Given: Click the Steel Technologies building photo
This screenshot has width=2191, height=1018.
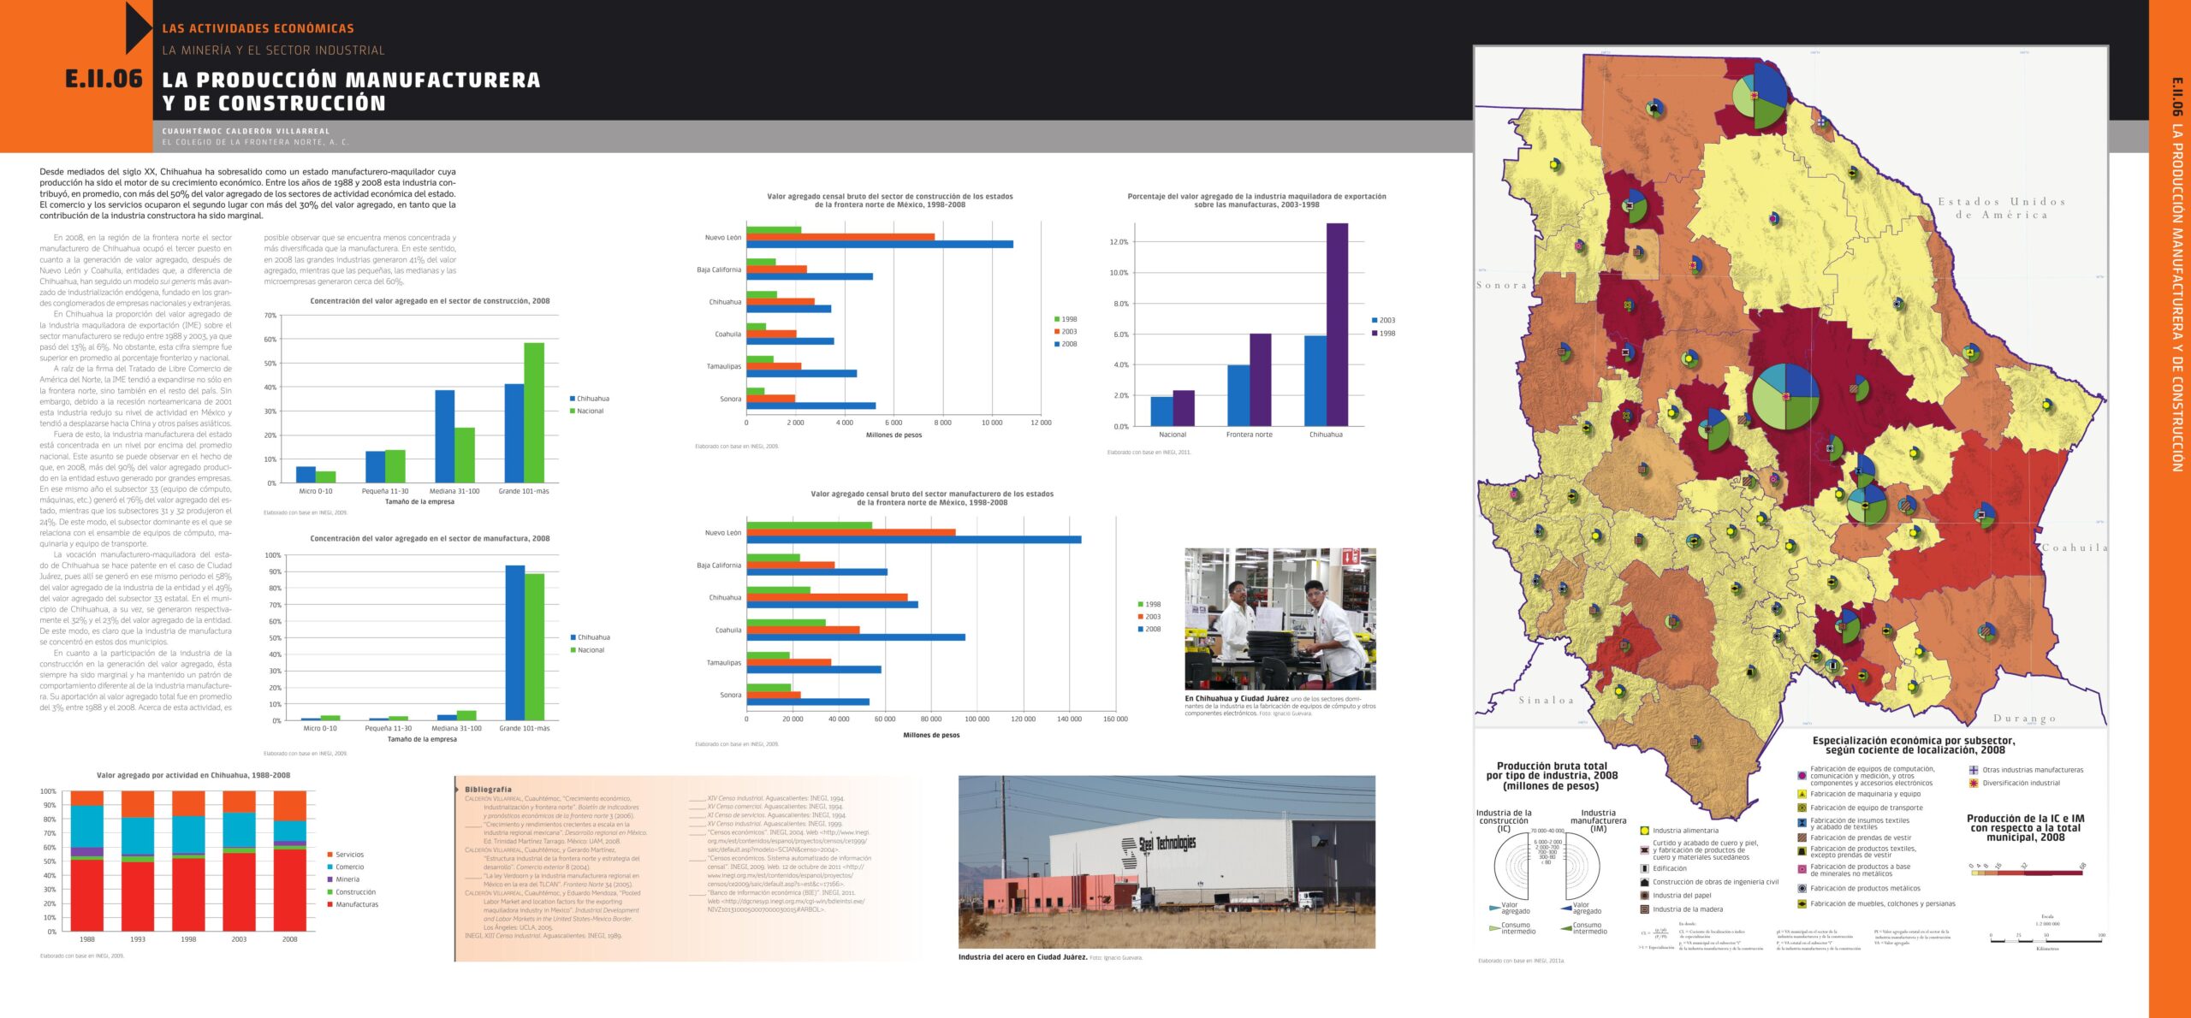Looking at the screenshot, I should [1167, 861].
